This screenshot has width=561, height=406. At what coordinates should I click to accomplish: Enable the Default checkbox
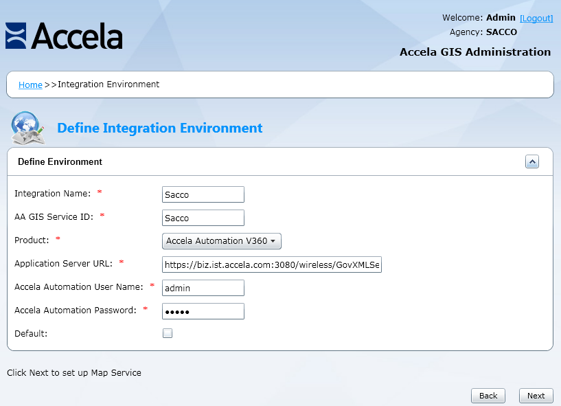(168, 333)
